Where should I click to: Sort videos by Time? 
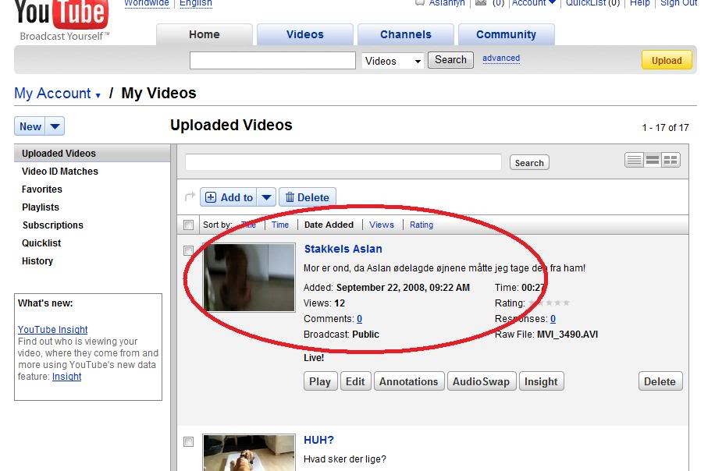(x=280, y=225)
